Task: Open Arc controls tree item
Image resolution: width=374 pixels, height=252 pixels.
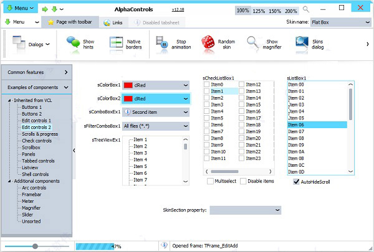Action: tap(34, 188)
